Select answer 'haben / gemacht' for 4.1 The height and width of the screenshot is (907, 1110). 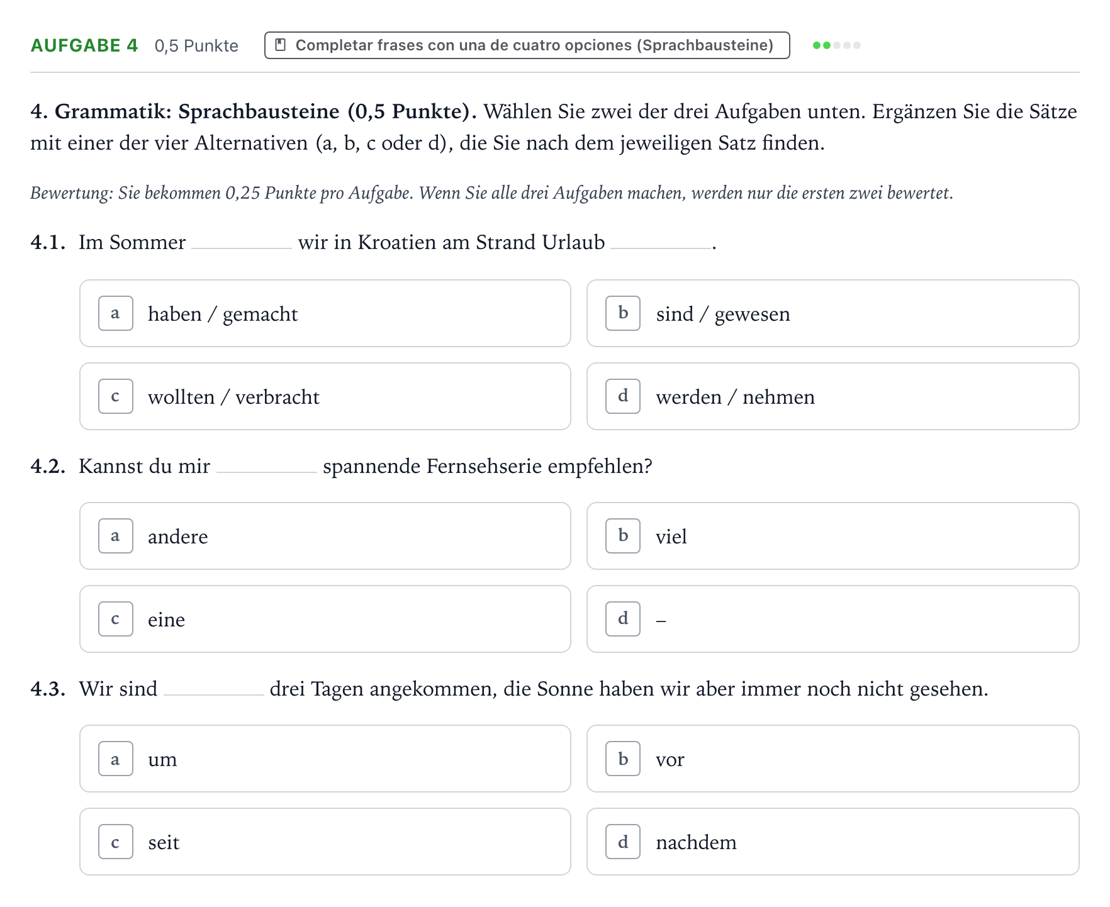point(325,313)
